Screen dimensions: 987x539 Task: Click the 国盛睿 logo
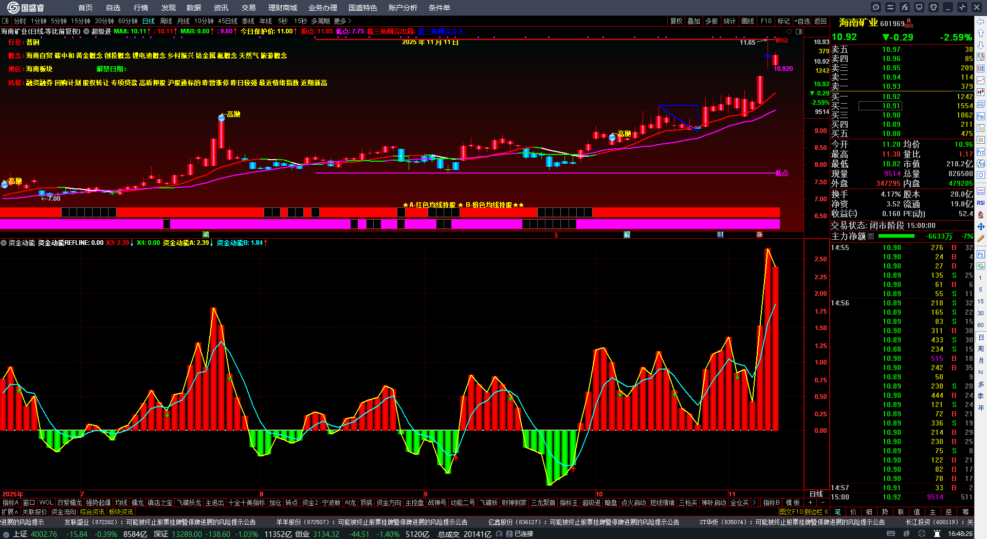pyautogui.click(x=26, y=8)
